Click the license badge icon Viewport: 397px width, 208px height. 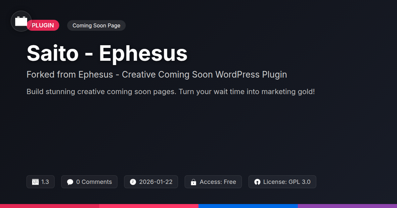(257, 182)
